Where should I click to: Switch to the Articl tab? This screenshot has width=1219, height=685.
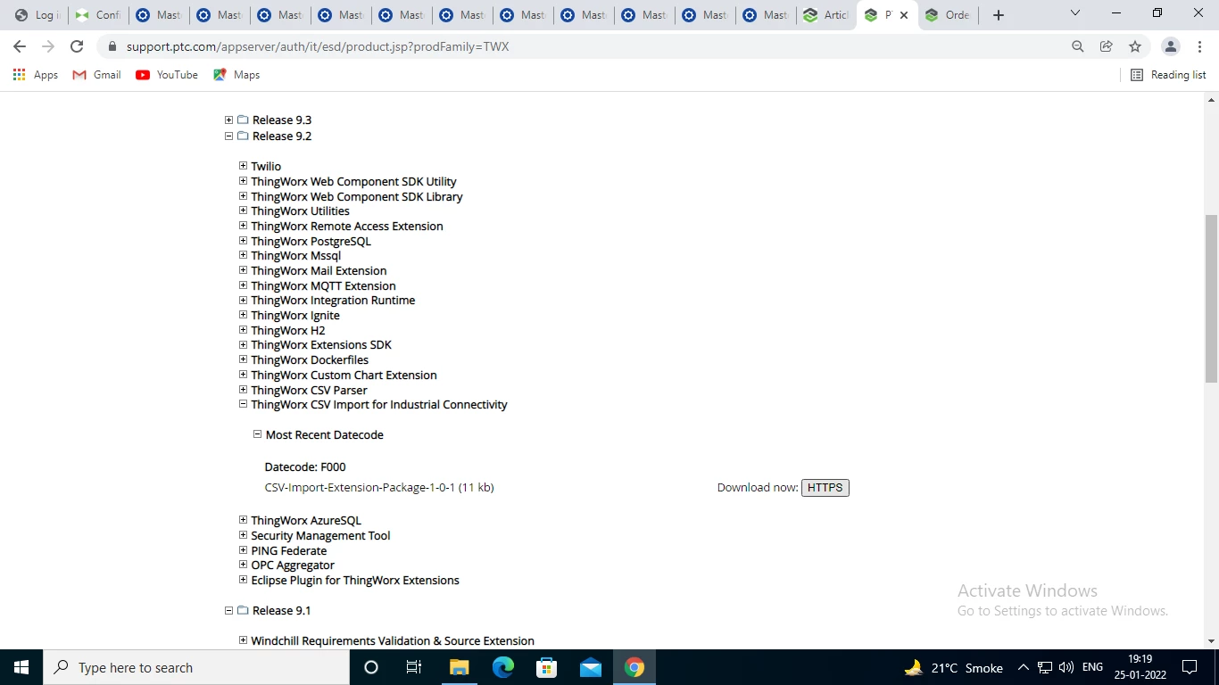point(825,15)
